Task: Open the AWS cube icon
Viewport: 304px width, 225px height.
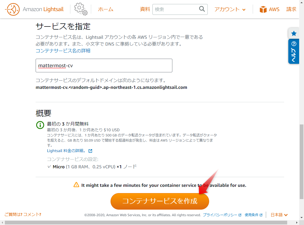Action: coord(263,9)
